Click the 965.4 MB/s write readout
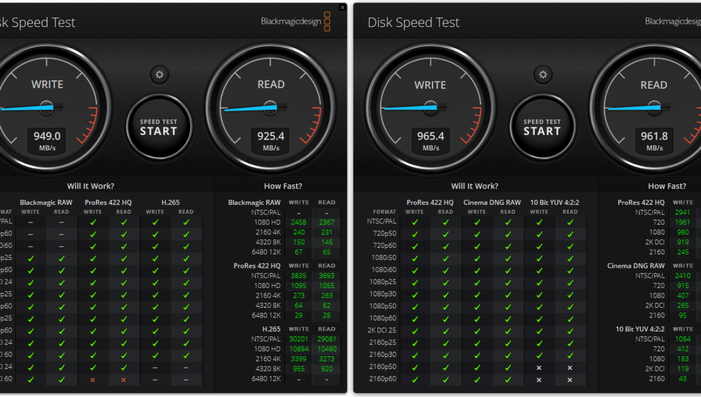Viewport: 701px width, 397px height. 431,141
